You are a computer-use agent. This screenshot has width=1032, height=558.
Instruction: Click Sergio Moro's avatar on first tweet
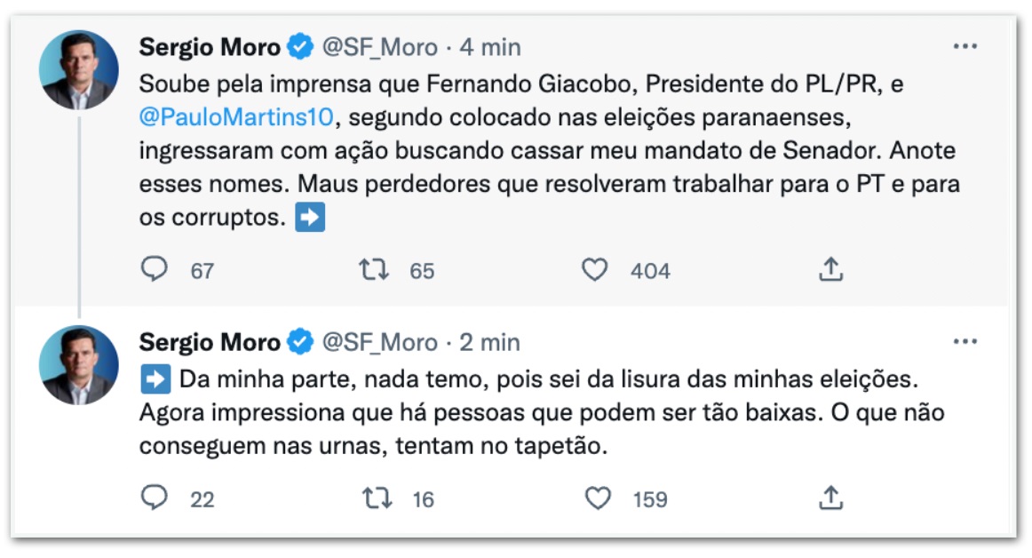click(x=79, y=70)
